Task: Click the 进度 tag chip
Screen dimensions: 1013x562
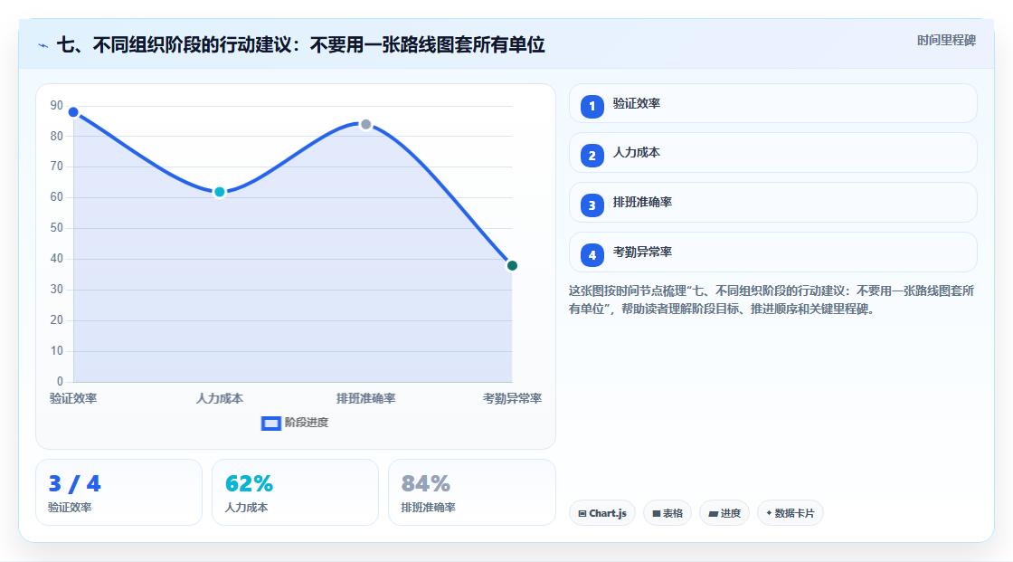Action: pyautogui.click(x=724, y=513)
